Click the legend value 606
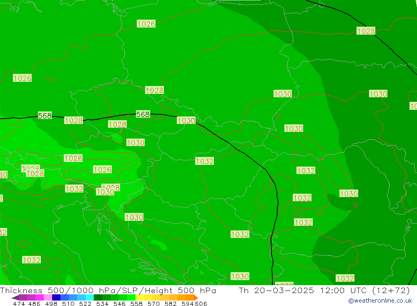 tap(201, 303)
